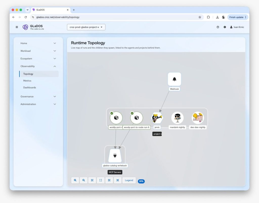Reload the browser page
The image size is (259, 203).
(x=26, y=17)
